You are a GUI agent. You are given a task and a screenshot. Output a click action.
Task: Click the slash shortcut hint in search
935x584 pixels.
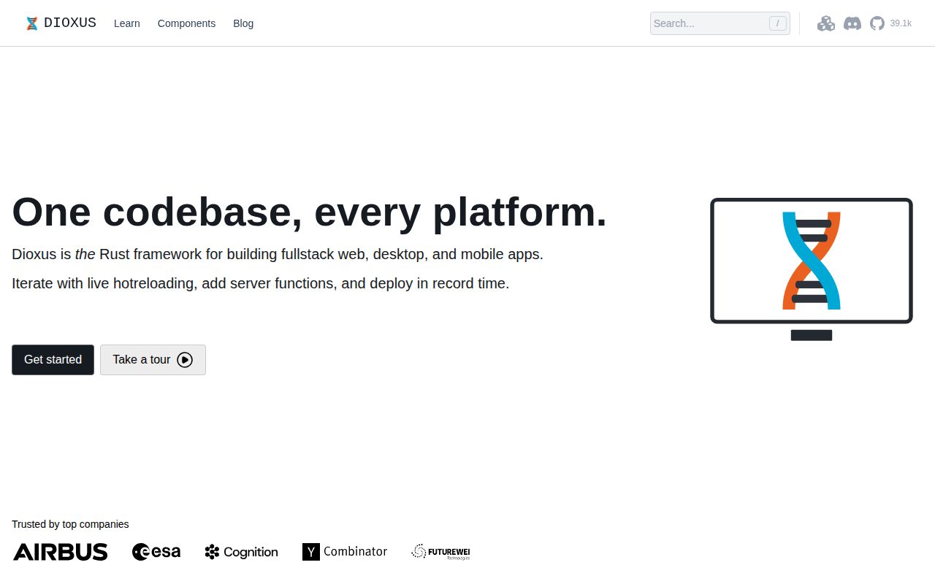[x=778, y=23]
